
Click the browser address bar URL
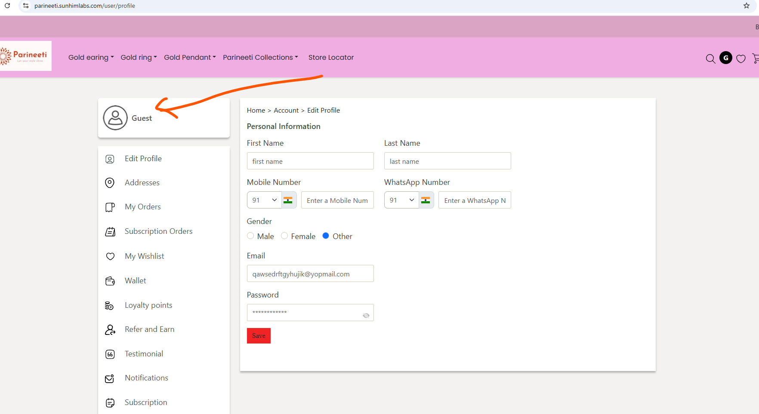point(85,6)
